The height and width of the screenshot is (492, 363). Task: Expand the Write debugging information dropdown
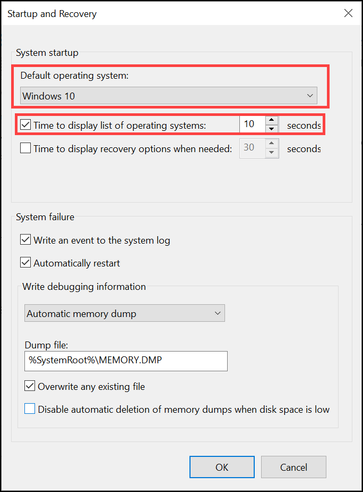pos(124,313)
